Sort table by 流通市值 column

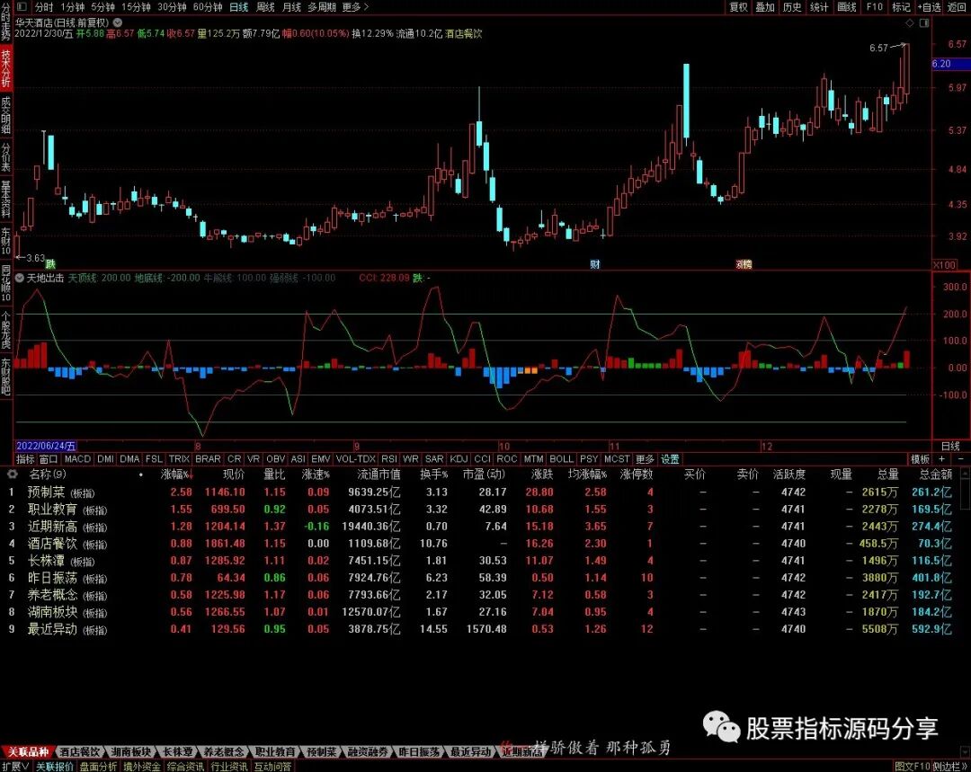pos(379,475)
